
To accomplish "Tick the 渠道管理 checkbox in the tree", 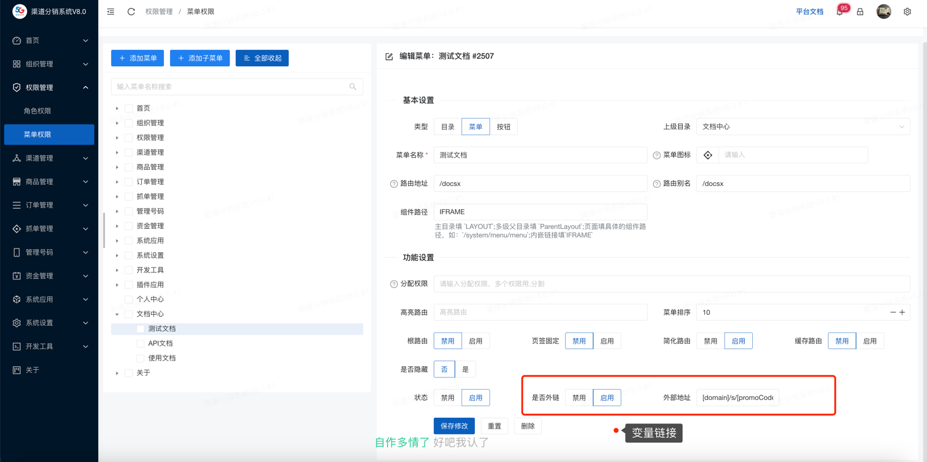I will point(129,152).
